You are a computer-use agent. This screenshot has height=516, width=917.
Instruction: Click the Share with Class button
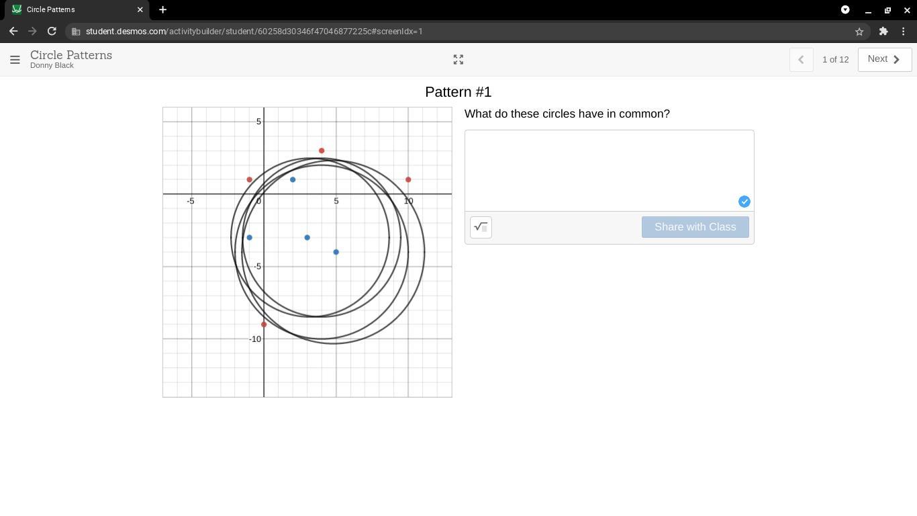click(695, 227)
